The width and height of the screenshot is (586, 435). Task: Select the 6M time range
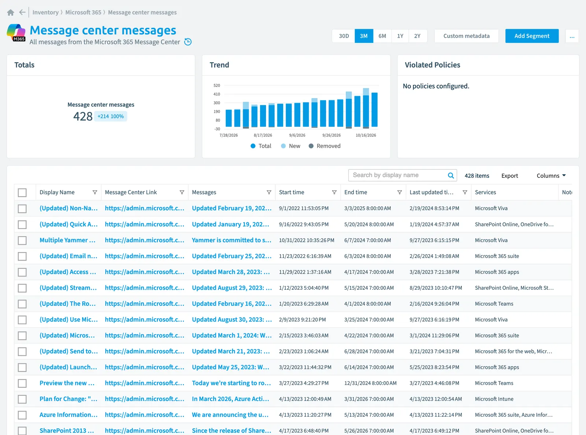click(x=382, y=36)
